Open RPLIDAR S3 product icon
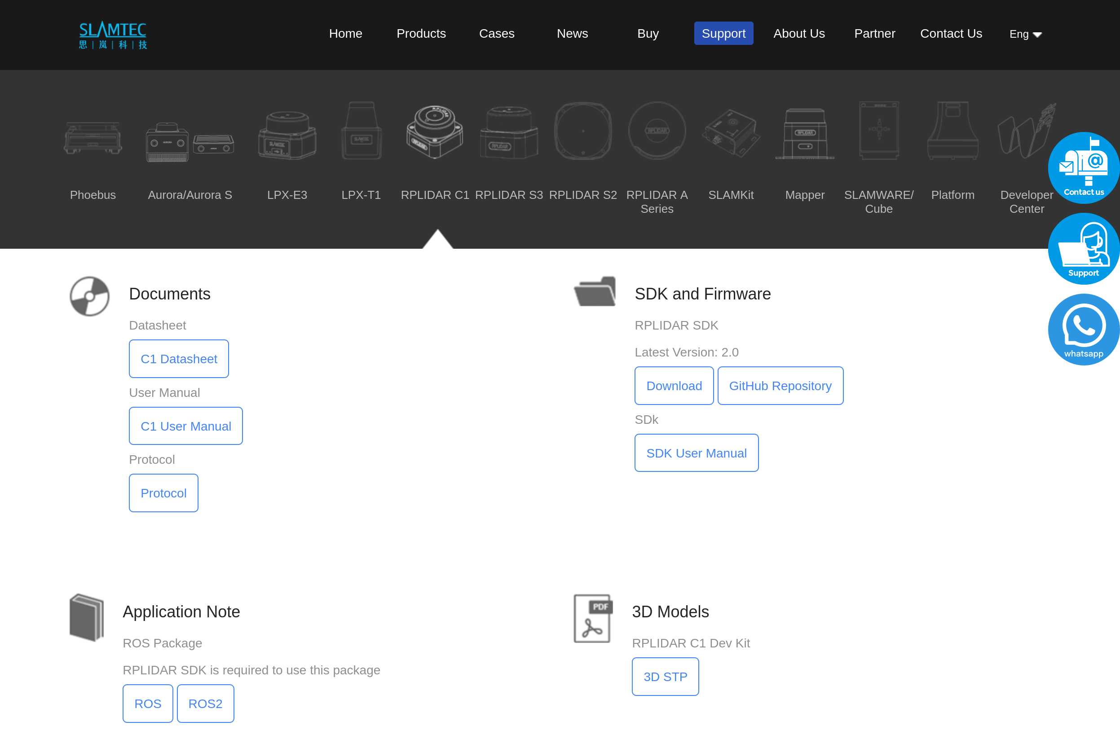 (x=509, y=132)
